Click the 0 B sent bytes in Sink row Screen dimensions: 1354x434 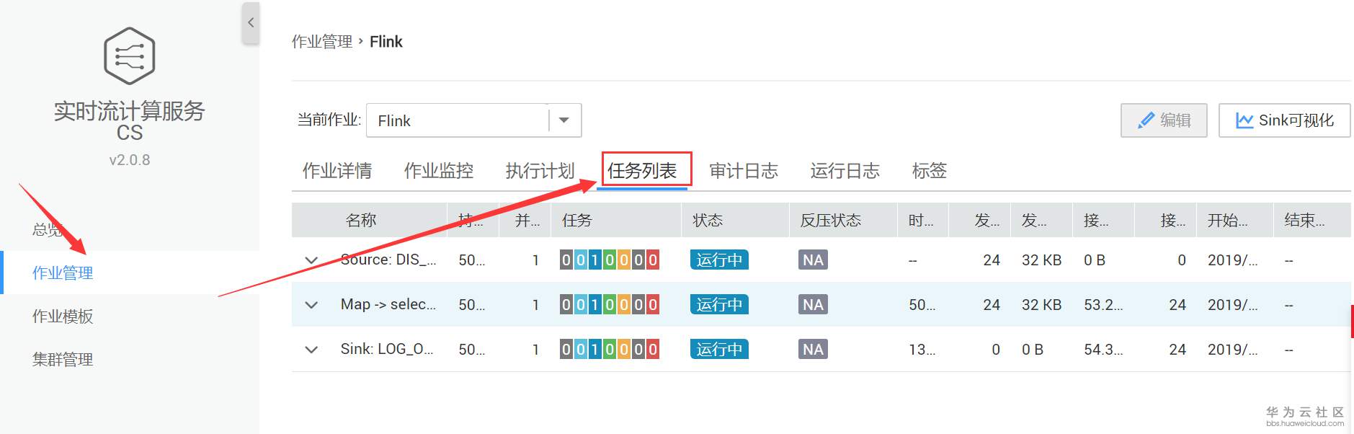coord(1033,350)
